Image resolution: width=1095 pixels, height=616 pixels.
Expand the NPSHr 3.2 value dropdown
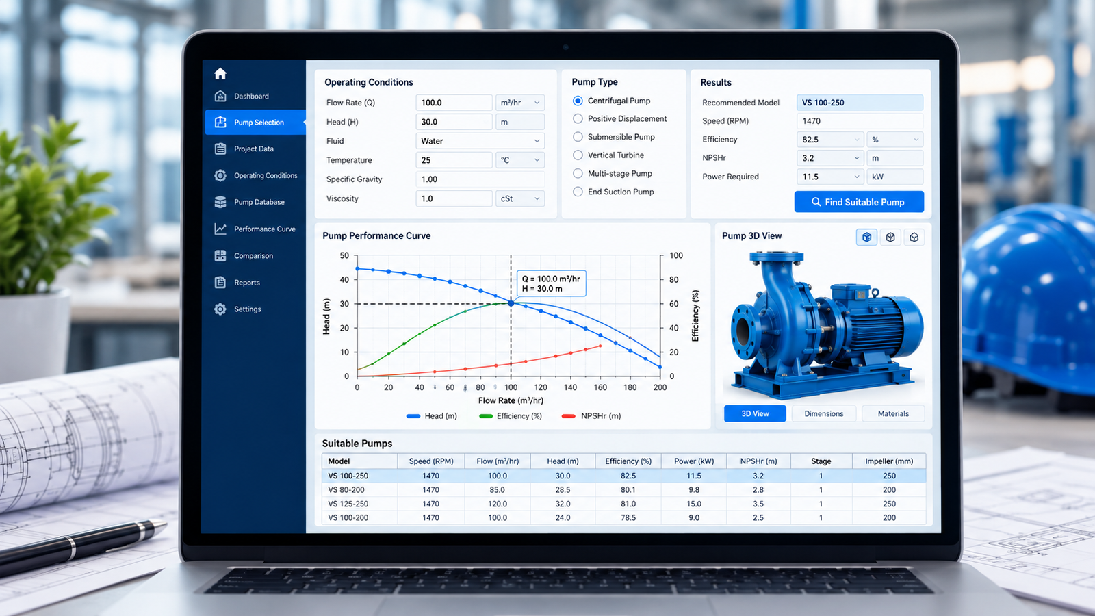click(830, 158)
